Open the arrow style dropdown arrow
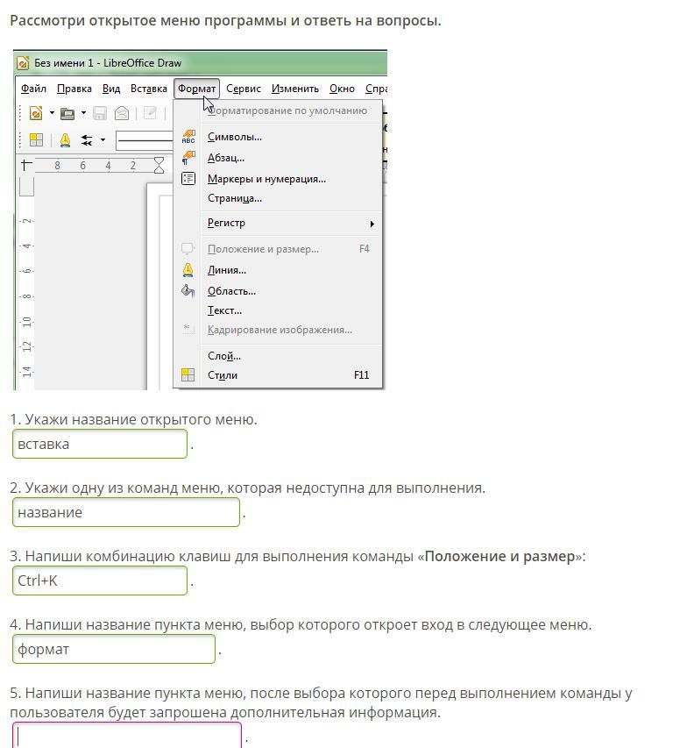Screen dimensions: 673x748 pos(103,139)
